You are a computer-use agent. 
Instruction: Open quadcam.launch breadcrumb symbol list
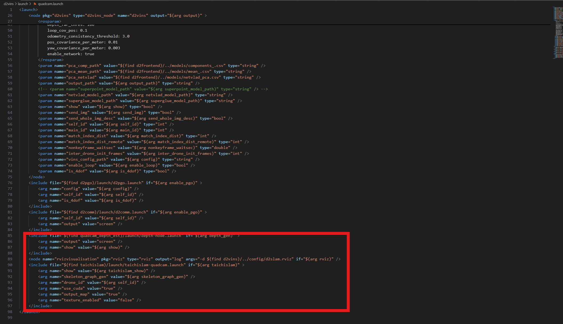(50, 4)
